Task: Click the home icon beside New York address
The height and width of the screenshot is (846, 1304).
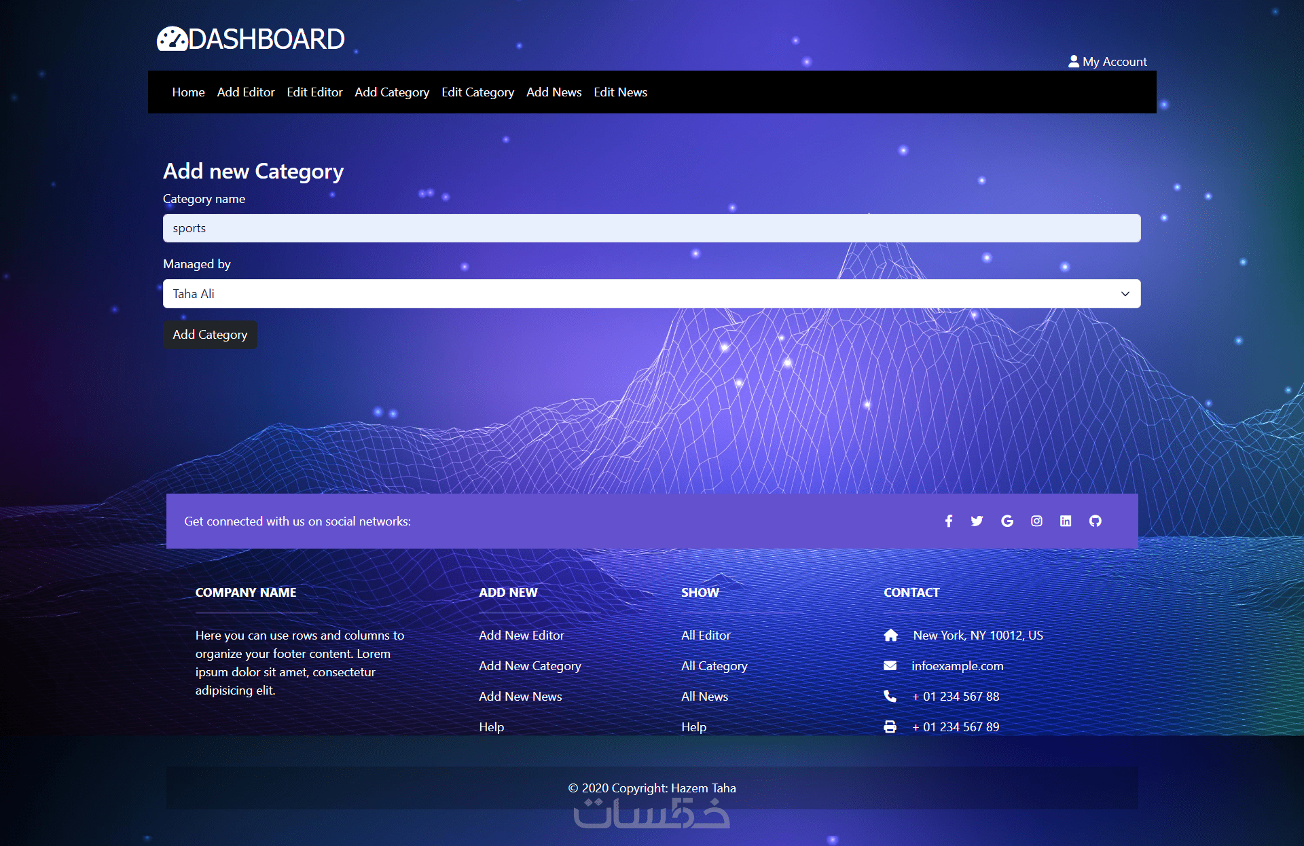Action: pyautogui.click(x=890, y=635)
